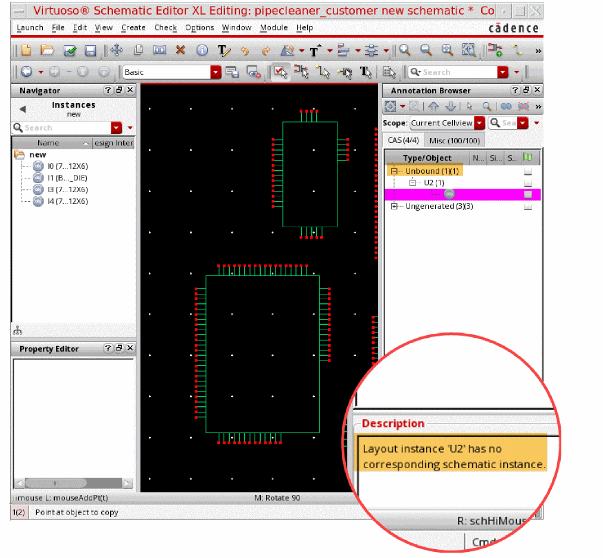Open the Properties info icon in toolbar
The height and width of the screenshot is (558, 603).
click(x=202, y=51)
